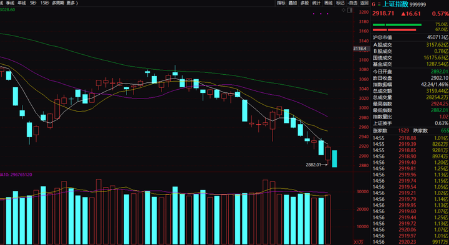Open the 多周期 view

point(58,3)
